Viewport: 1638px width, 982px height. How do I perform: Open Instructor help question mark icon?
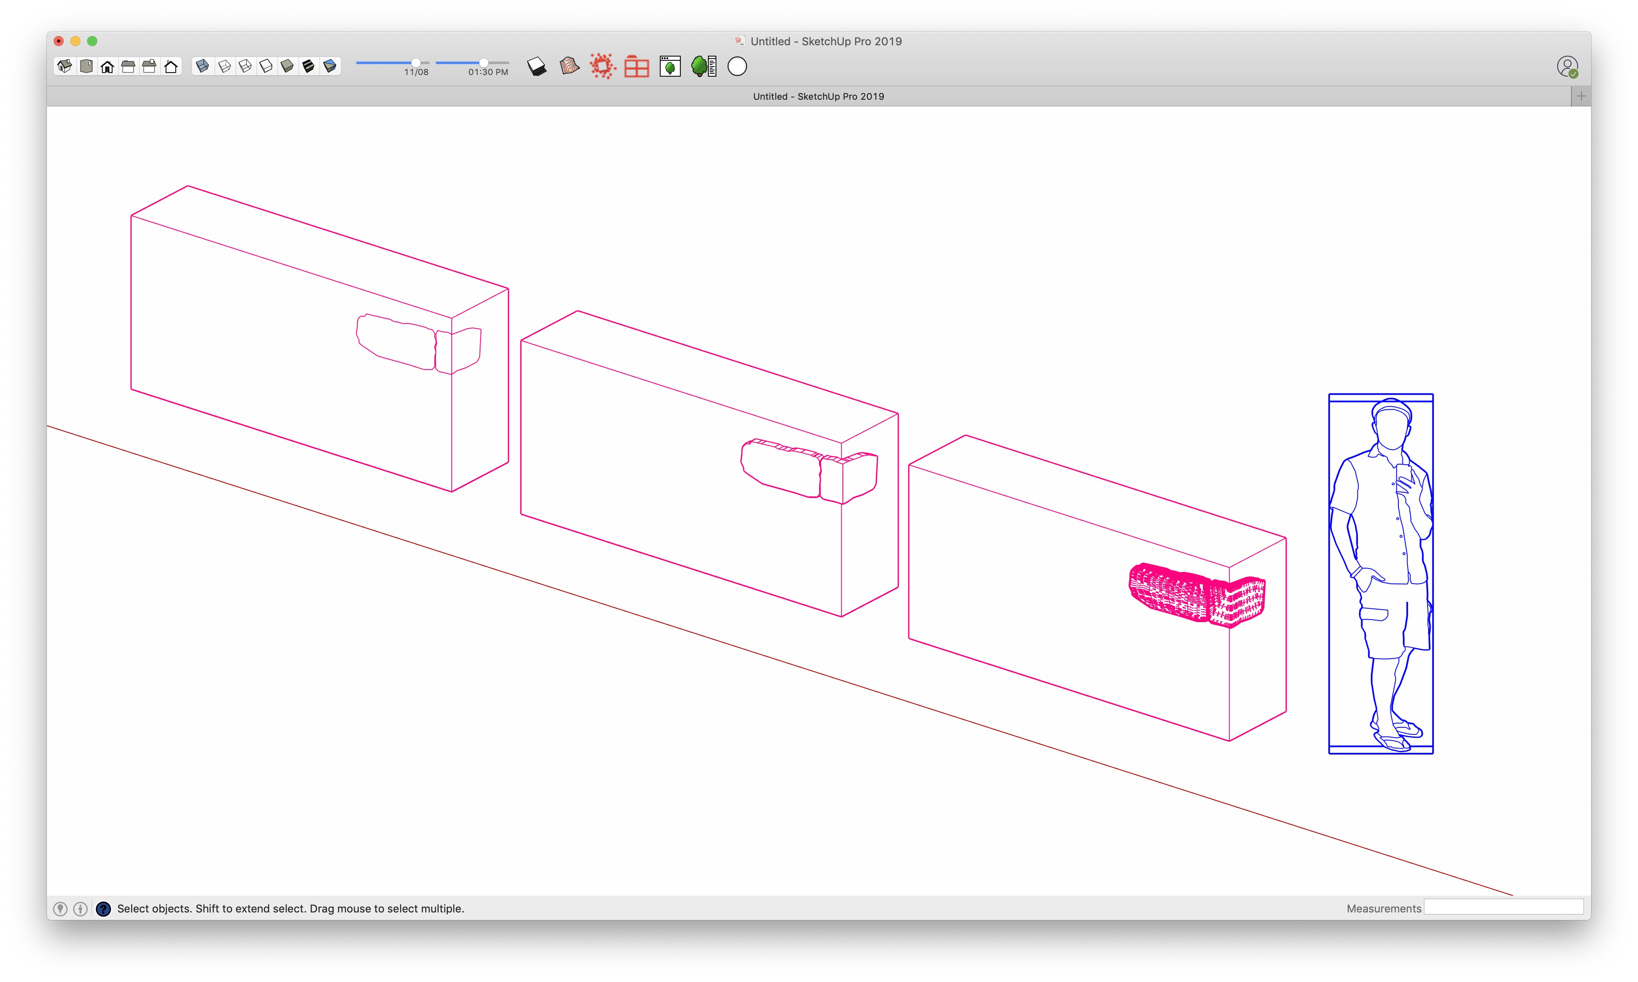coord(103,909)
